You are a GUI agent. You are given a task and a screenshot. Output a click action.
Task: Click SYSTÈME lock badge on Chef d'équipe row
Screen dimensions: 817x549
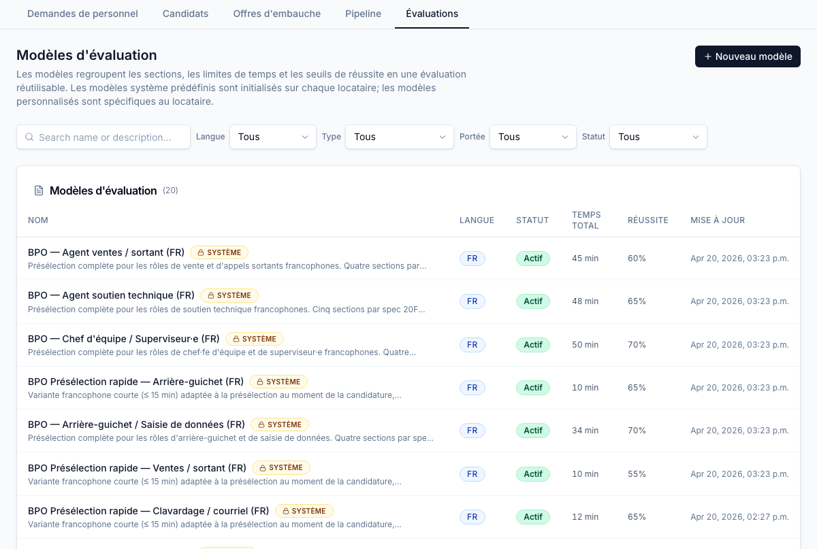coord(255,339)
